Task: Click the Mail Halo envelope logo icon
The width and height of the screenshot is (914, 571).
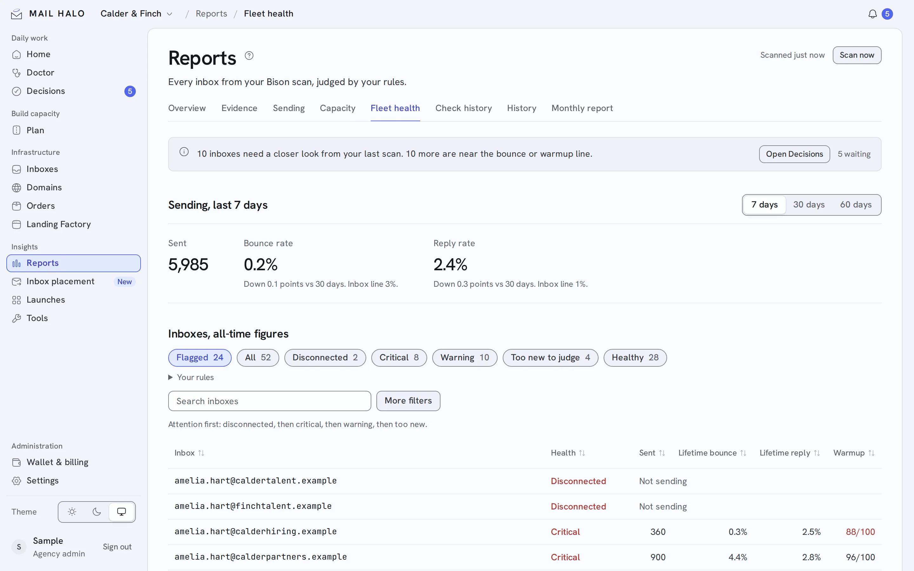Action: [17, 14]
